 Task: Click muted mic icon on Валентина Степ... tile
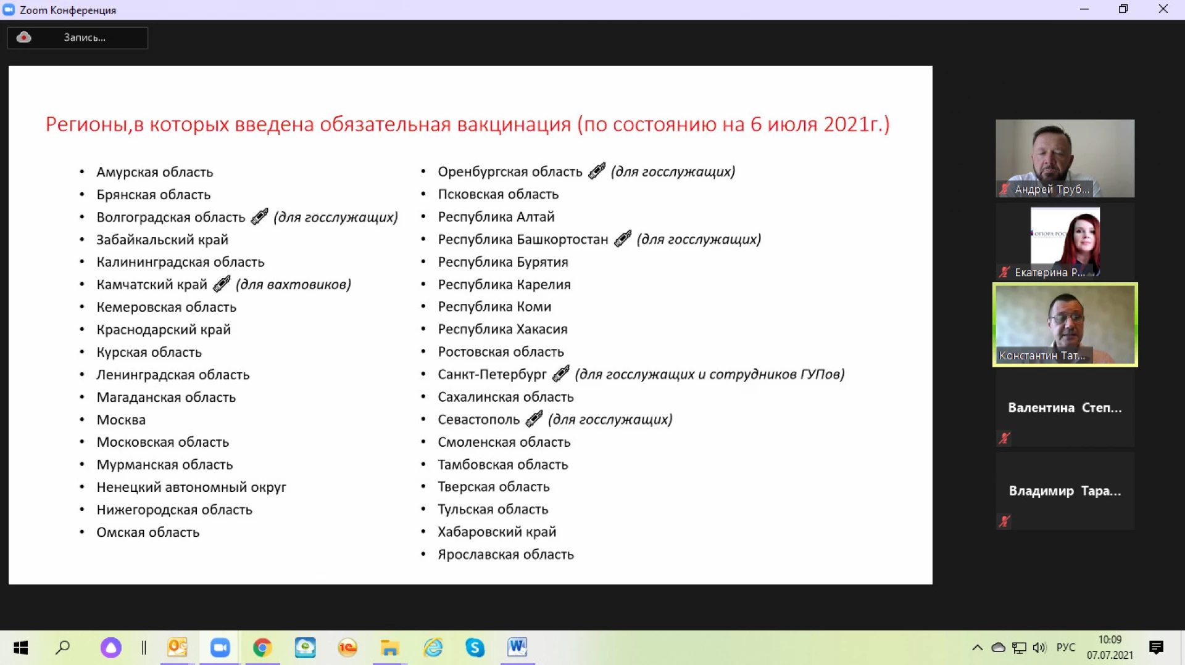(1005, 438)
